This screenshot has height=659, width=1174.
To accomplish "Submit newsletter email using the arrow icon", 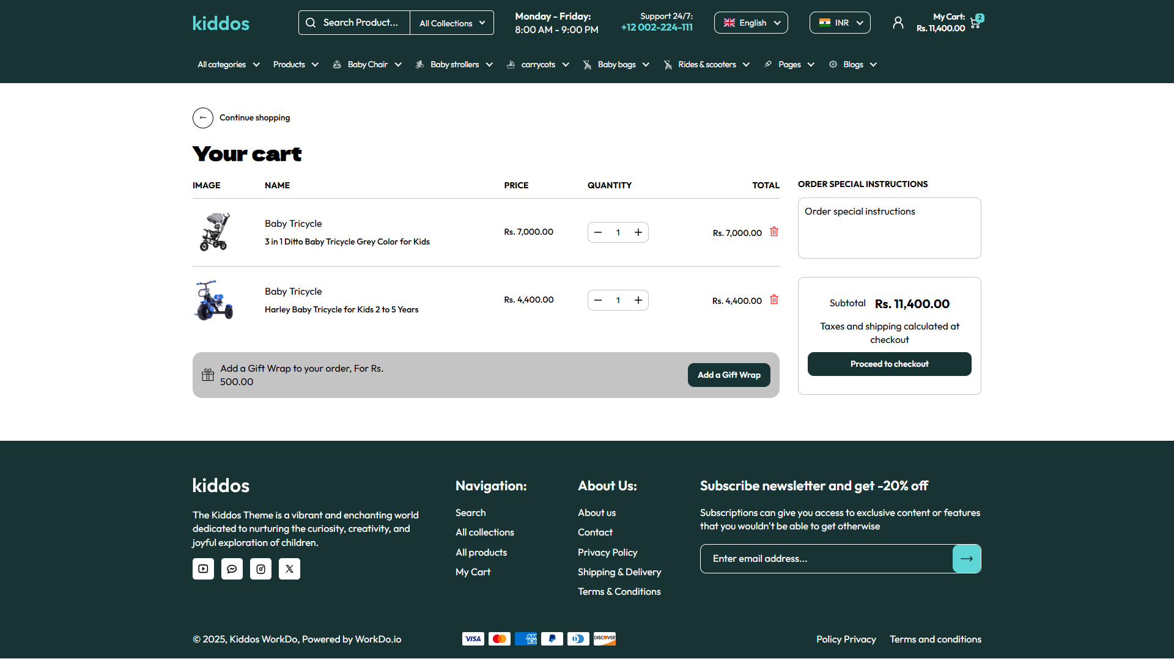I will click(966, 558).
